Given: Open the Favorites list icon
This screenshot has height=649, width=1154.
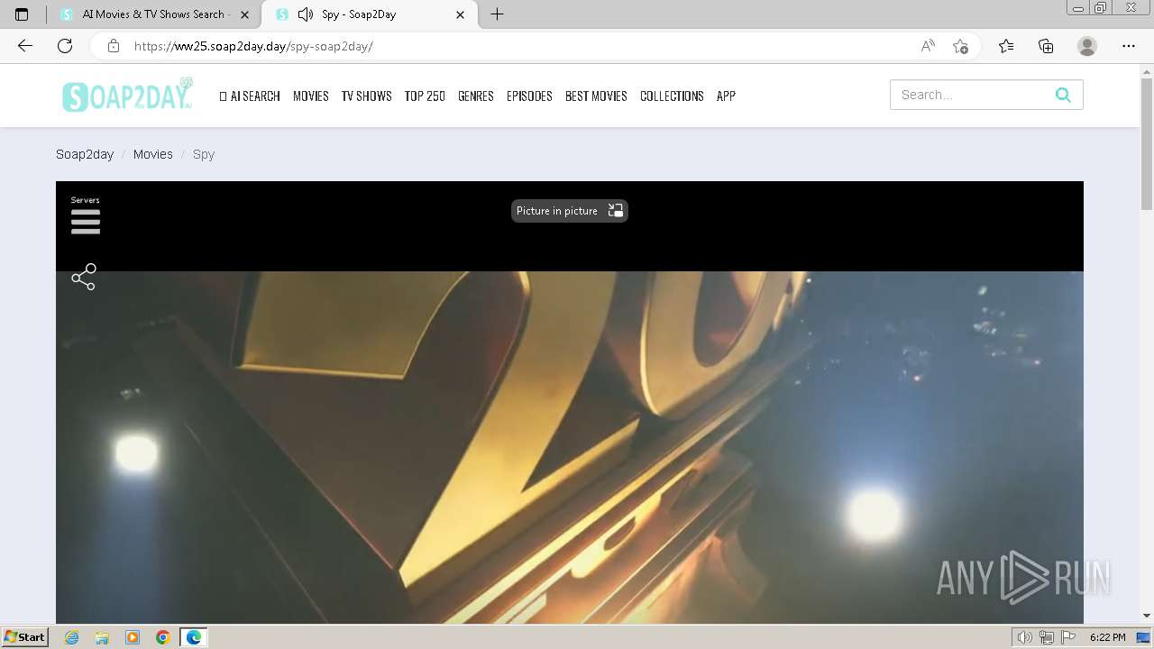Looking at the screenshot, I should 1006,46.
